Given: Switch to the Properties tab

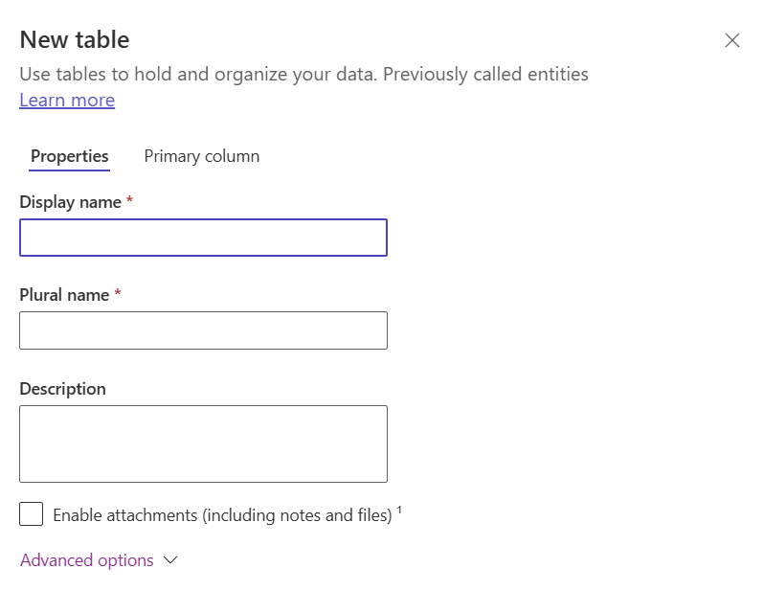Looking at the screenshot, I should (70, 156).
